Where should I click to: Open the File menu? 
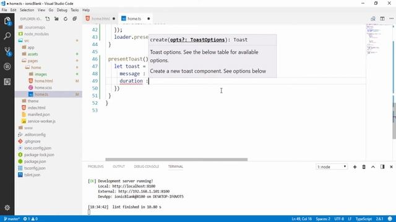point(4,10)
